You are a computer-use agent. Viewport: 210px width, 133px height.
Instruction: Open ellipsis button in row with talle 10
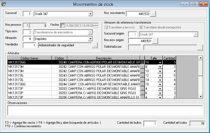point(142,71)
